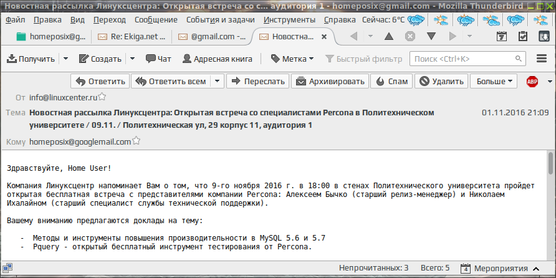
Task: Open the dropdown arrow beside ABP icon
Action: [550, 82]
